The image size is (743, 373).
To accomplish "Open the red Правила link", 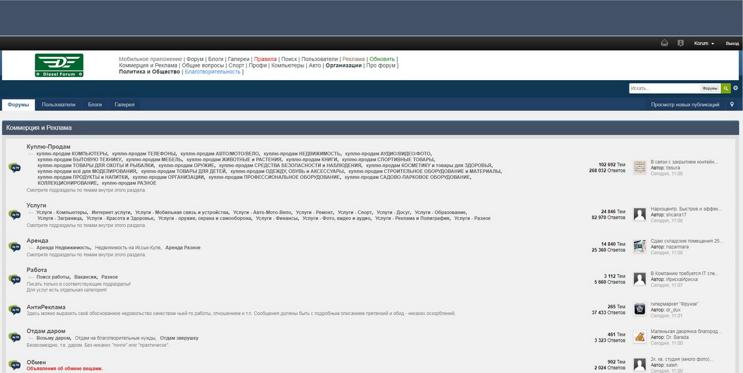I will tap(265, 59).
